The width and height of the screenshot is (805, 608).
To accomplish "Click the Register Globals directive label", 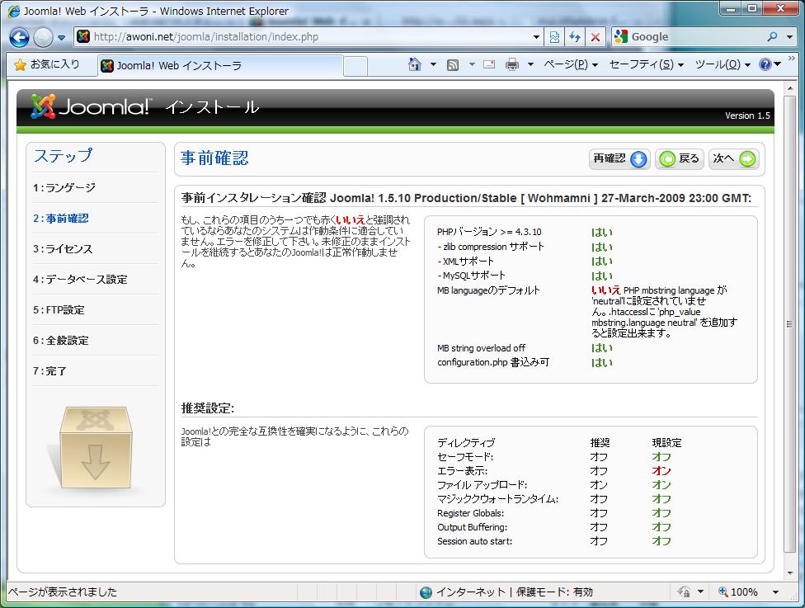I will pyautogui.click(x=471, y=513).
